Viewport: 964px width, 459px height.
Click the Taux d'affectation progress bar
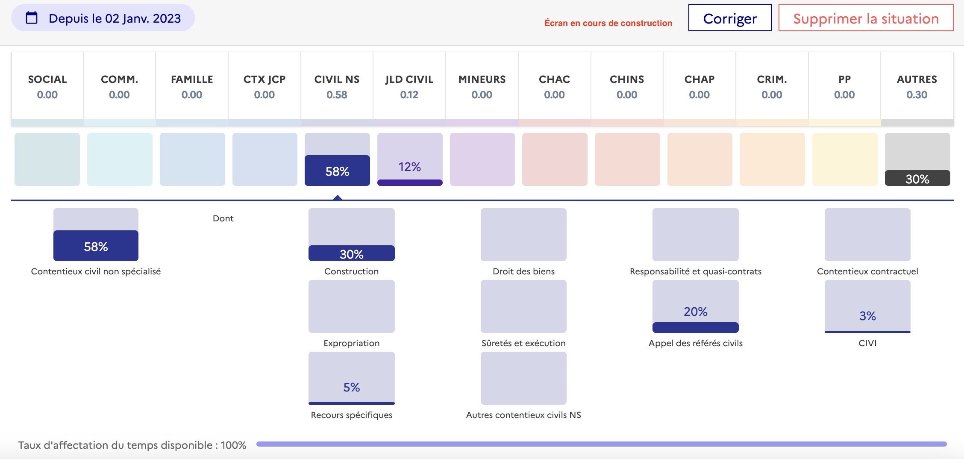(x=601, y=444)
